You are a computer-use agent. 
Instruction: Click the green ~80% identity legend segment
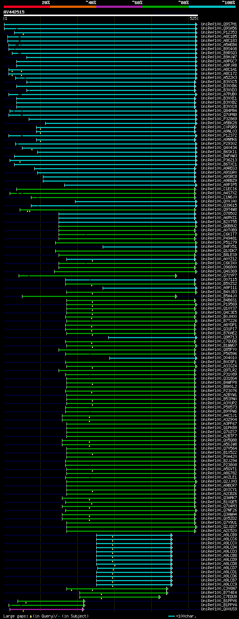click(x=165, y=6)
